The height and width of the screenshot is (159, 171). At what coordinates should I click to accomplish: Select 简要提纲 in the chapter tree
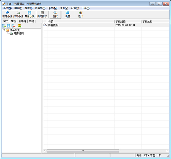(x=19, y=33)
